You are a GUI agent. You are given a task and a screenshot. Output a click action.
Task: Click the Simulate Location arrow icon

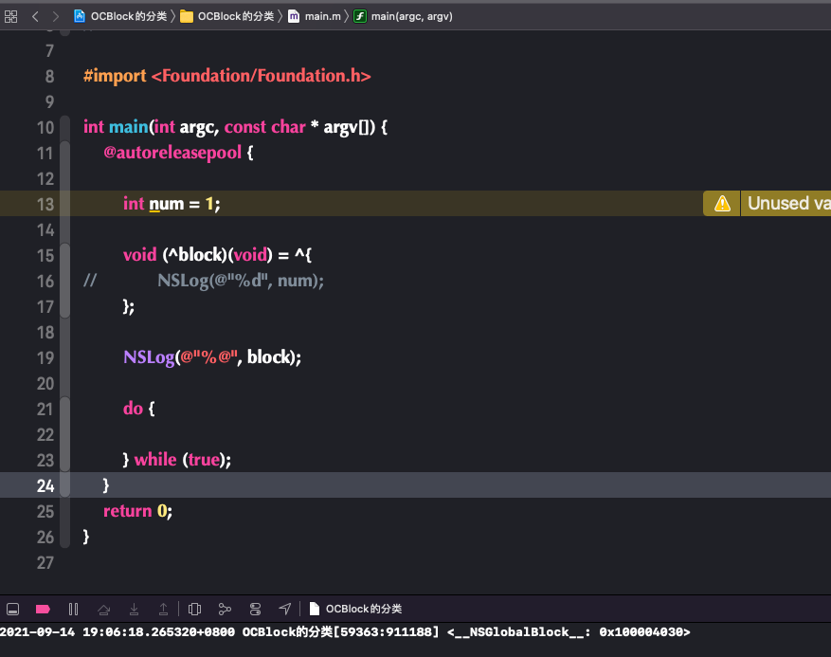[x=285, y=609]
